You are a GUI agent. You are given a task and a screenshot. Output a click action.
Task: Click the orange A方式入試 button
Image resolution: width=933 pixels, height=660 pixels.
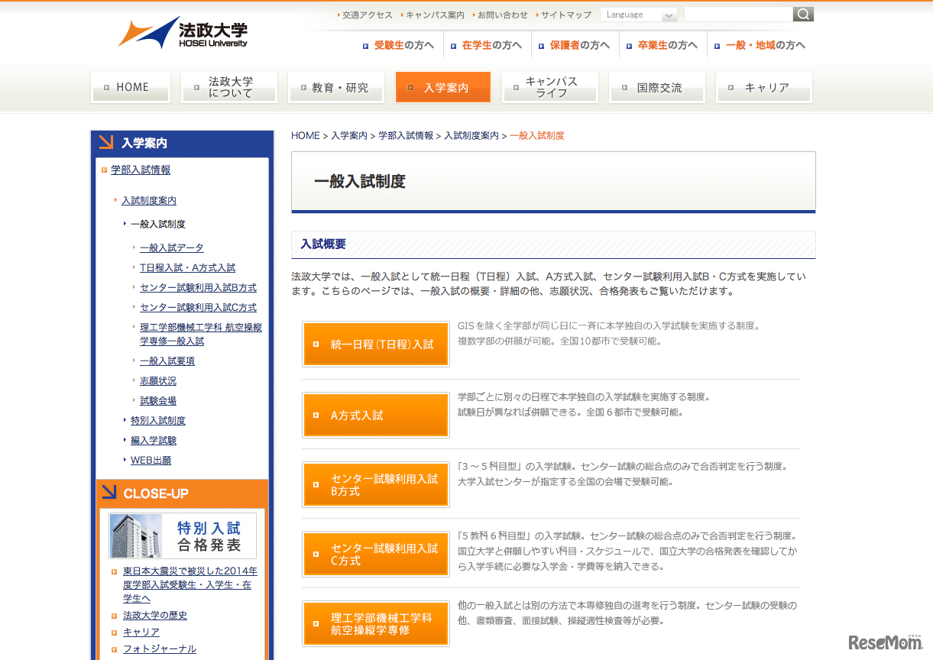(x=376, y=416)
